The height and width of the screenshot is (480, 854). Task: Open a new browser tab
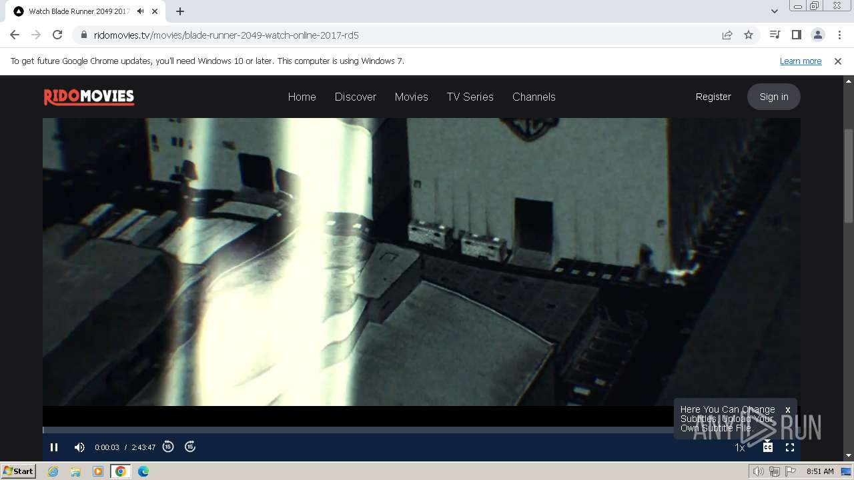pos(180,11)
